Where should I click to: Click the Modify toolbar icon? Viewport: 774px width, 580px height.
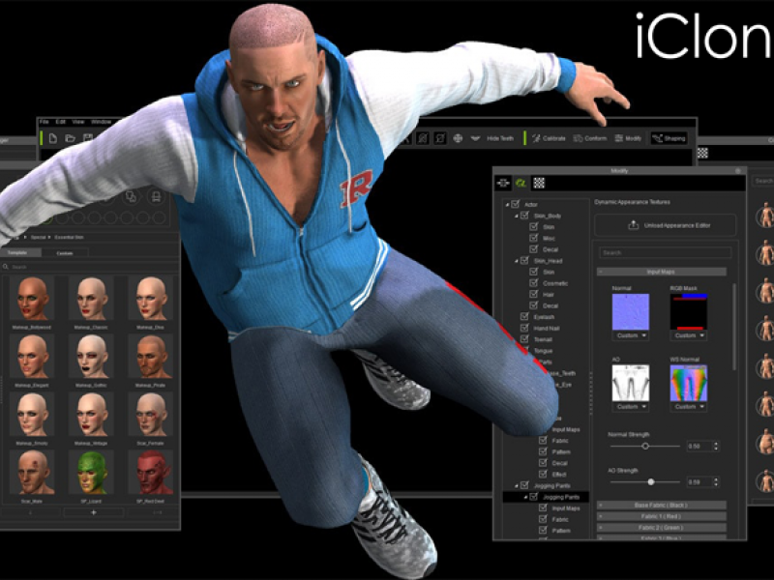(628, 138)
